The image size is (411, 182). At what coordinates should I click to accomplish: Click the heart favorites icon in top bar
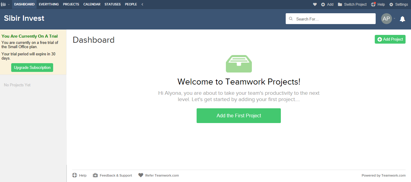pyautogui.click(x=315, y=5)
